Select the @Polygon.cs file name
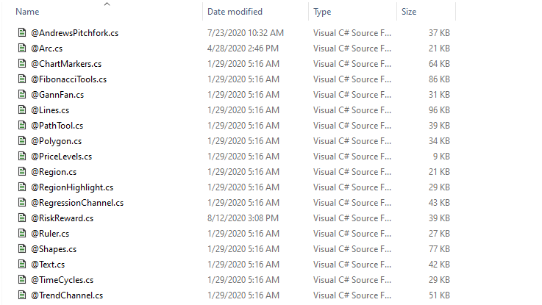This screenshot has height=305, width=542. coord(56,141)
